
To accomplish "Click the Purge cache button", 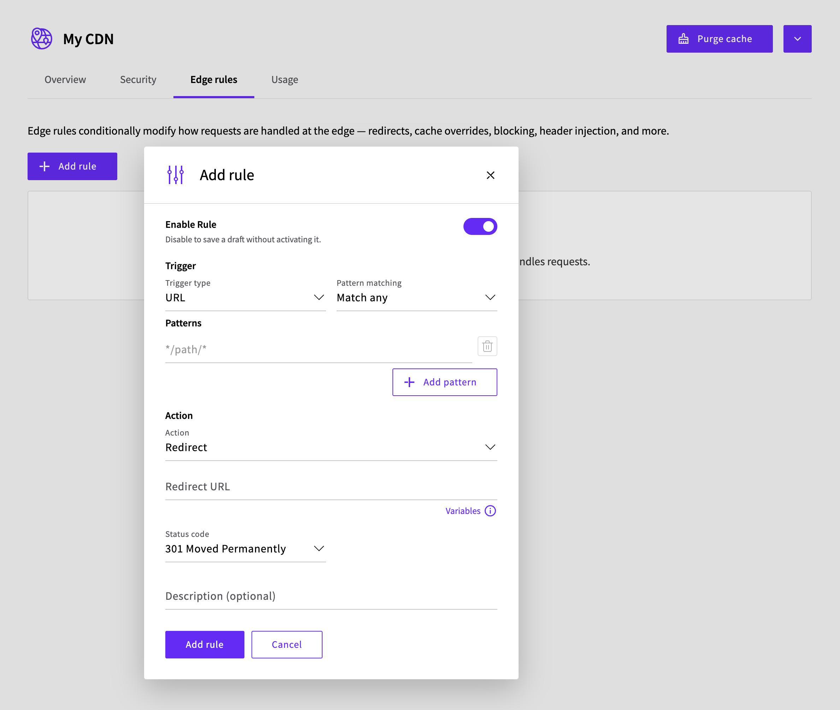I will pos(719,39).
